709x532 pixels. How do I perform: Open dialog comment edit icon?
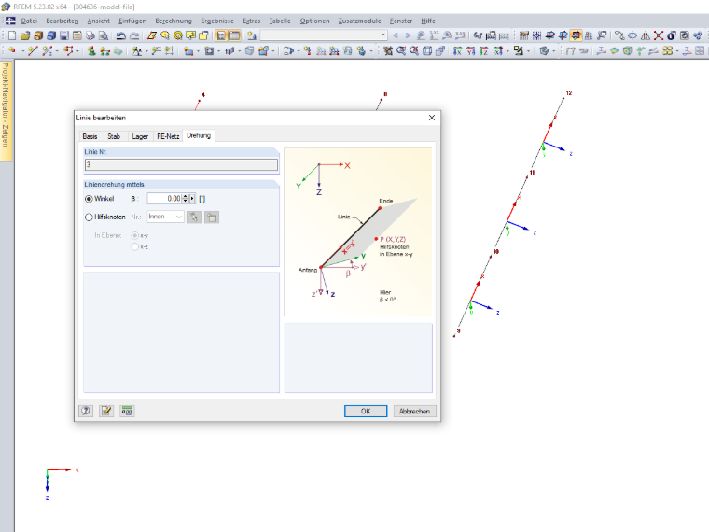(106, 411)
